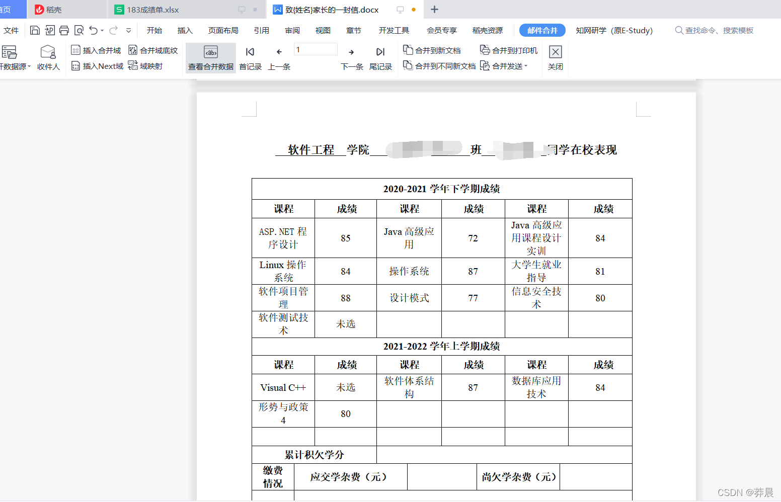
Task: Open quick access toolbar customize dropdown
Action: (129, 31)
